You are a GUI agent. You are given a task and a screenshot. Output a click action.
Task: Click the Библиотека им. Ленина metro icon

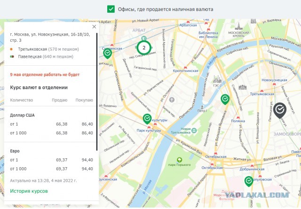[208, 29]
